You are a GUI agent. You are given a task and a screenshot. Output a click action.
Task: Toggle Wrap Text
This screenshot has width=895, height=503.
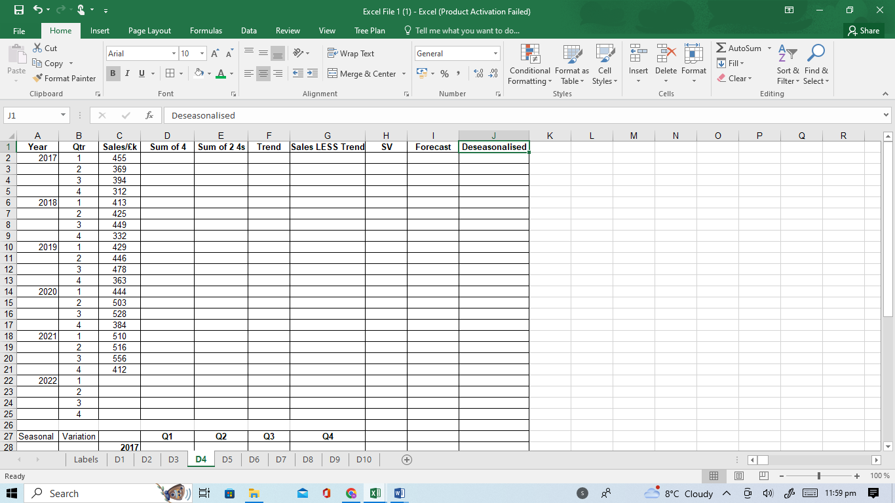pos(351,54)
